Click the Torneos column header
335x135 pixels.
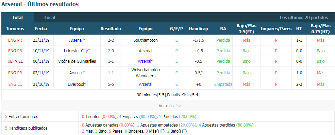[15, 29]
